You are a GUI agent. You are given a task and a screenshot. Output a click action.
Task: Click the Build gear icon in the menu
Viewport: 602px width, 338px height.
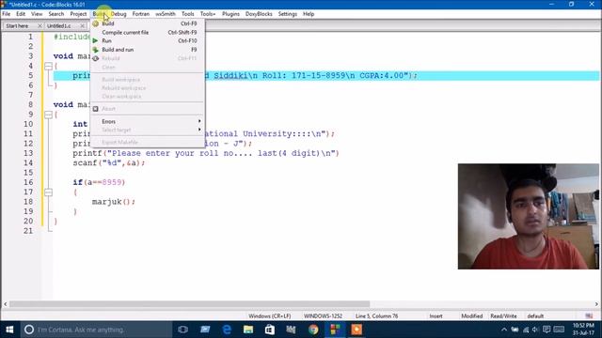tap(96, 23)
